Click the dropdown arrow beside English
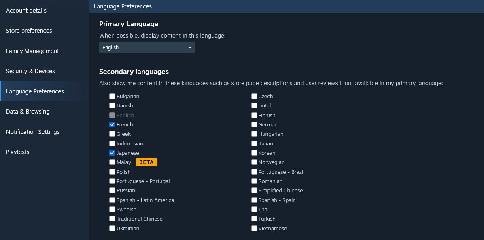 click(x=190, y=48)
